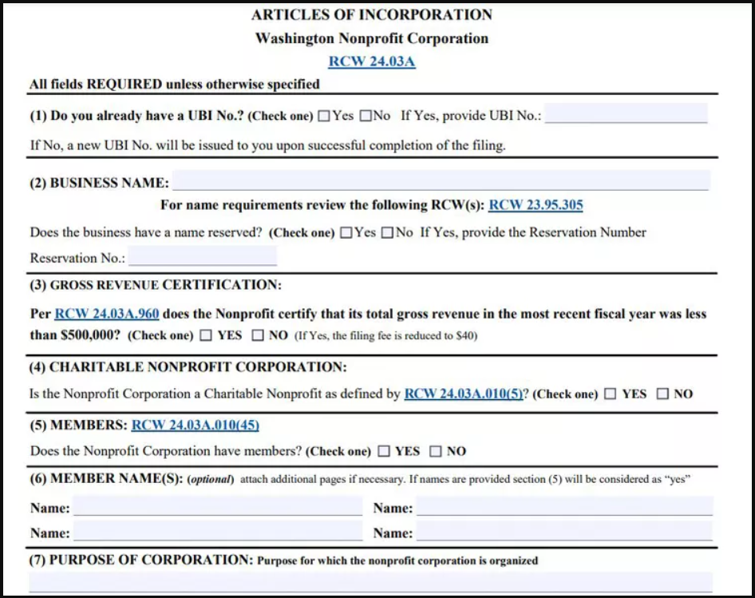This screenshot has height=598, width=755.
Task: Open the RCW 24.03A link under title
Action: click(x=372, y=61)
